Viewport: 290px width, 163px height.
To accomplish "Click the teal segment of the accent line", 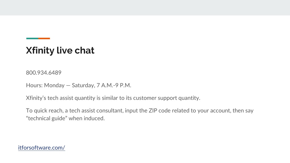I will tap(32, 38).
